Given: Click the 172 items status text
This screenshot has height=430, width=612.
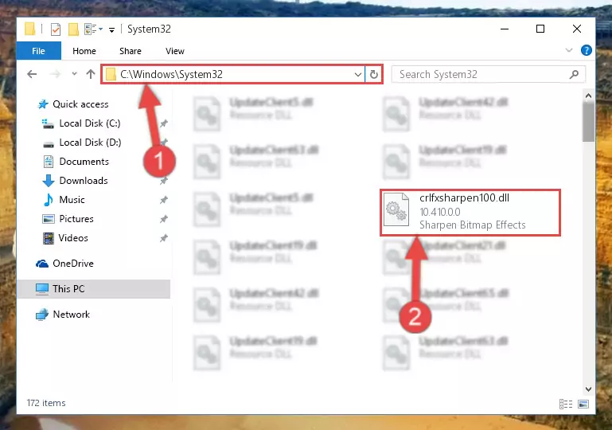Looking at the screenshot, I should click(x=46, y=403).
